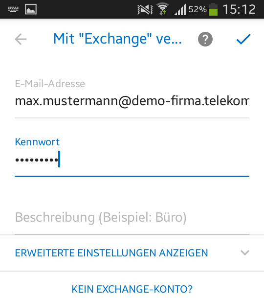Image resolution: width=264 pixels, height=299 pixels.
Task: Tap the Kennwort field label
Action: tap(37, 142)
